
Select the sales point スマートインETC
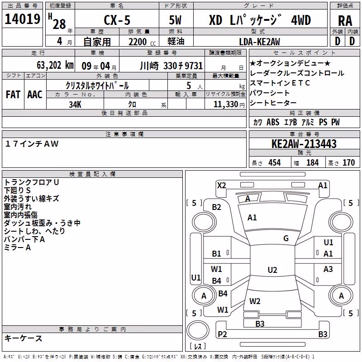click(x=280, y=83)
